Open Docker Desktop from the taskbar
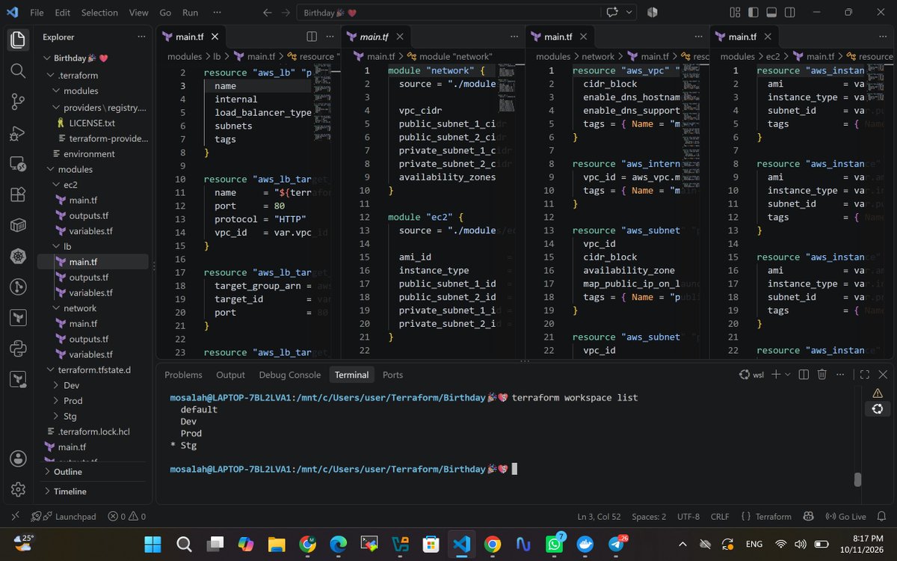 [585, 544]
